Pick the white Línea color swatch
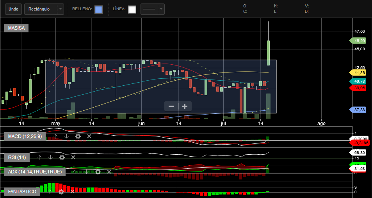Viewport: 372px width, 198px height. pos(132,9)
